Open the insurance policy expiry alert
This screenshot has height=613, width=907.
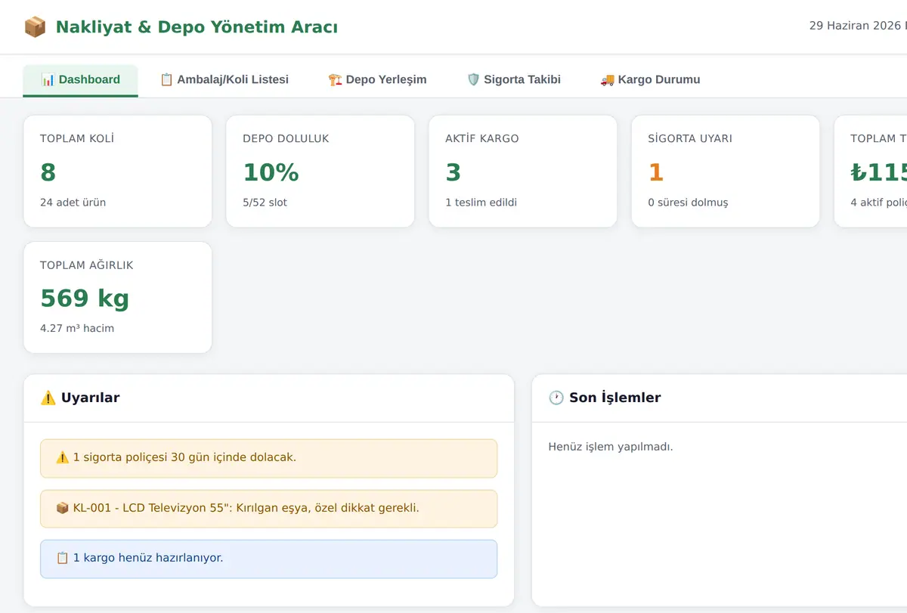tap(269, 459)
